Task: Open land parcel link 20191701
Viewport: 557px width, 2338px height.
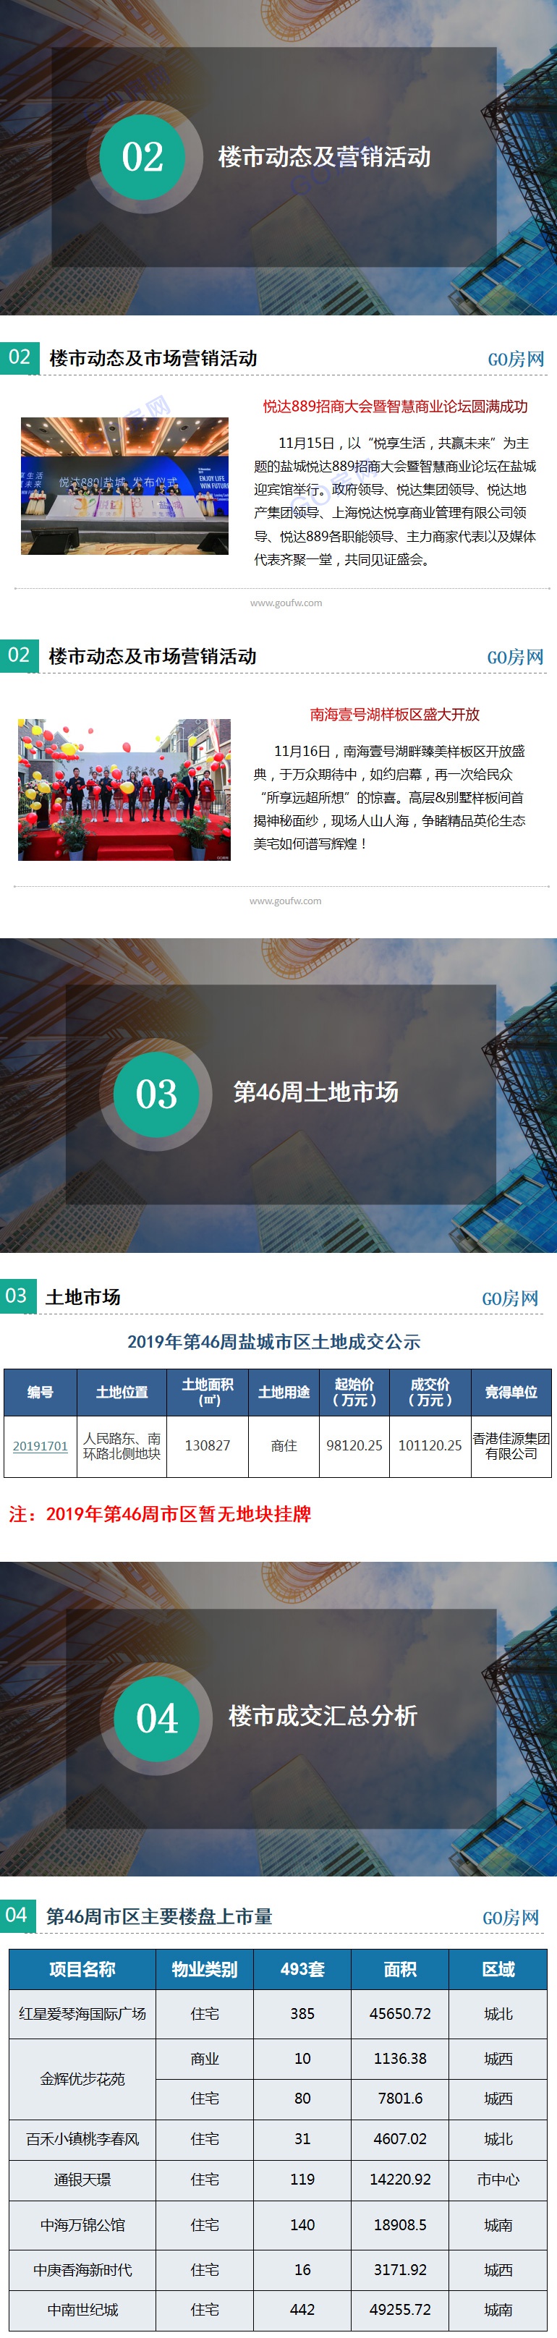Action: click(x=40, y=1446)
